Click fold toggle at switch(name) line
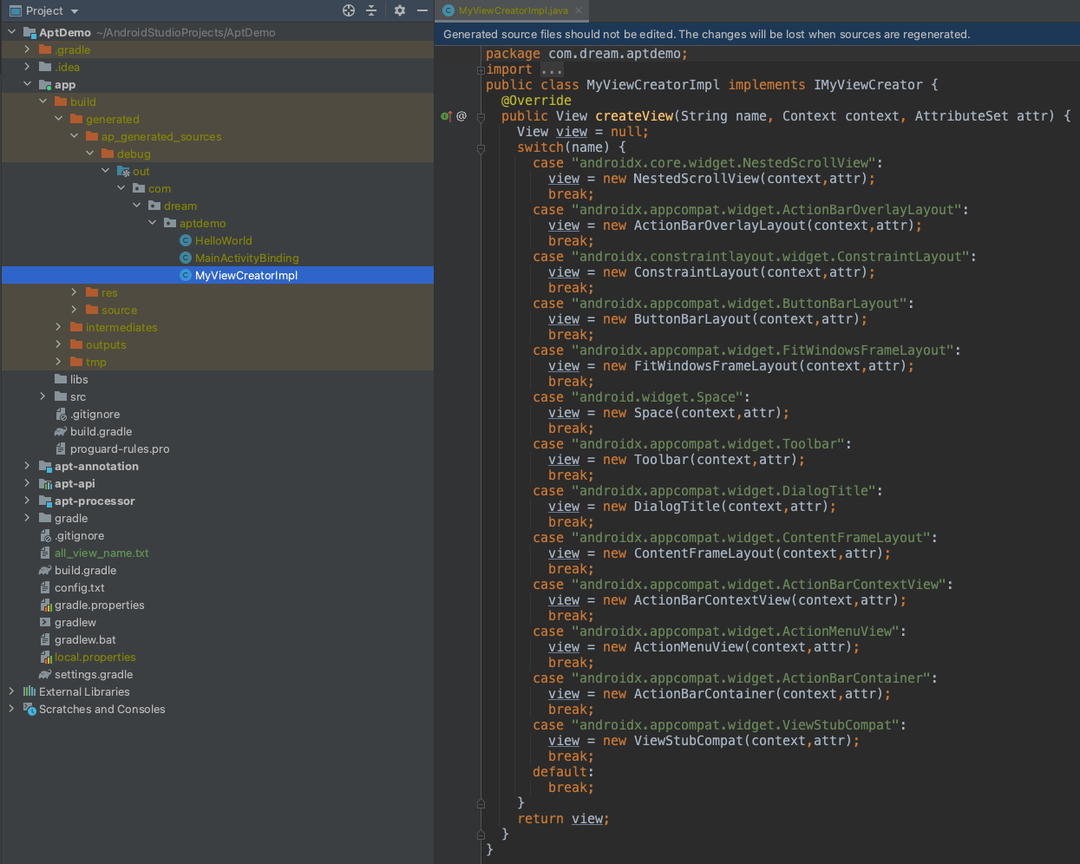Viewport: 1080px width, 864px height. click(x=481, y=147)
